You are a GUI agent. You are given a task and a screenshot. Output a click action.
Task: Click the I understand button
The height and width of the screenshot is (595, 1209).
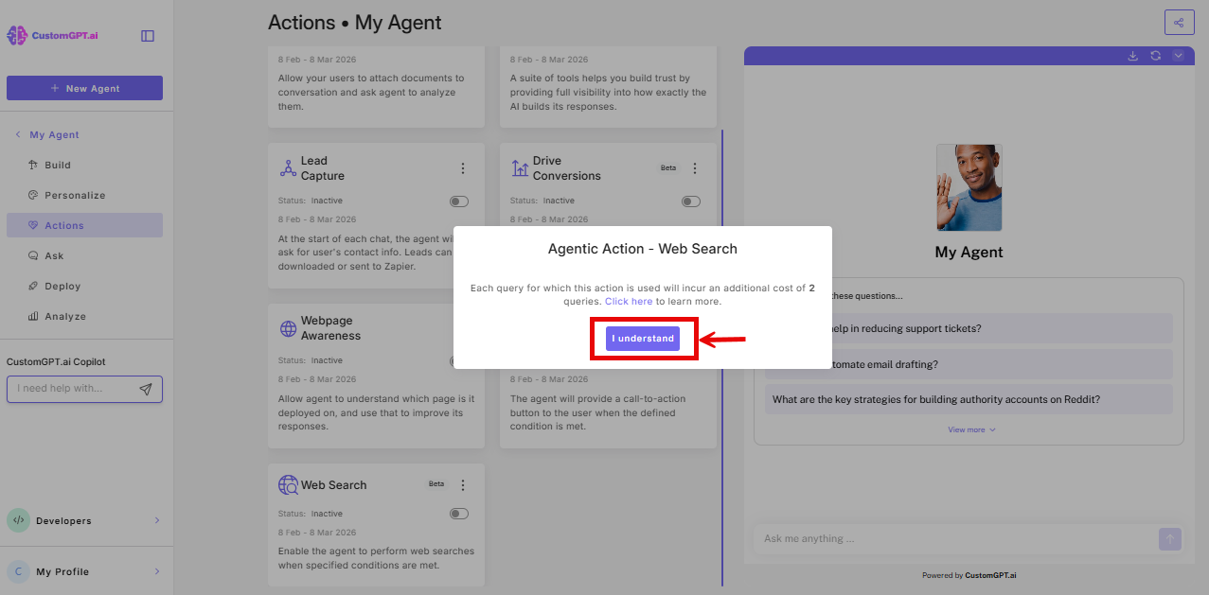tap(643, 338)
